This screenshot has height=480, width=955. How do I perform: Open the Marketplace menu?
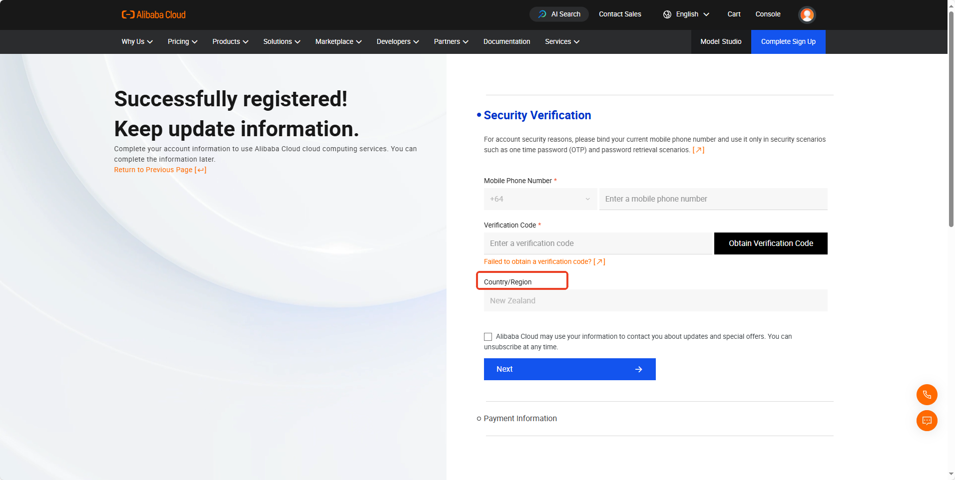[338, 42]
